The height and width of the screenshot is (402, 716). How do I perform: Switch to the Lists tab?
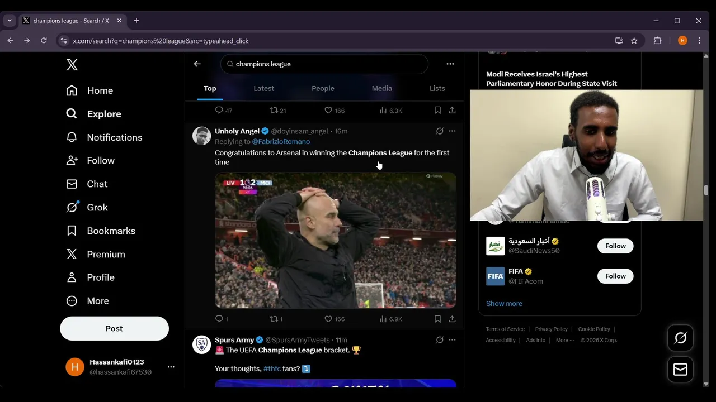[x=437, y=88]
